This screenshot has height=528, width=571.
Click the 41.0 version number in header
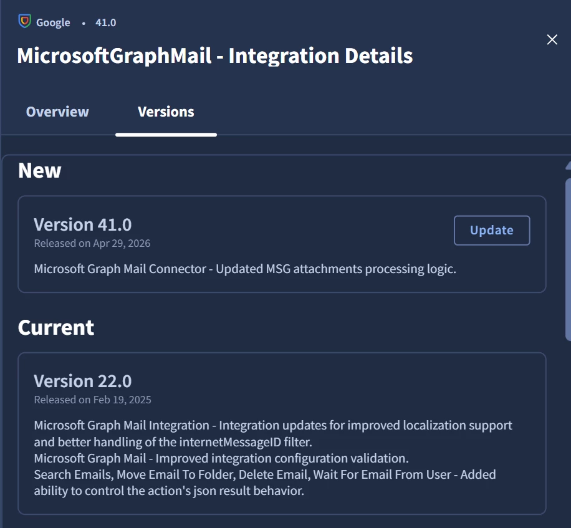pos(105,22)
